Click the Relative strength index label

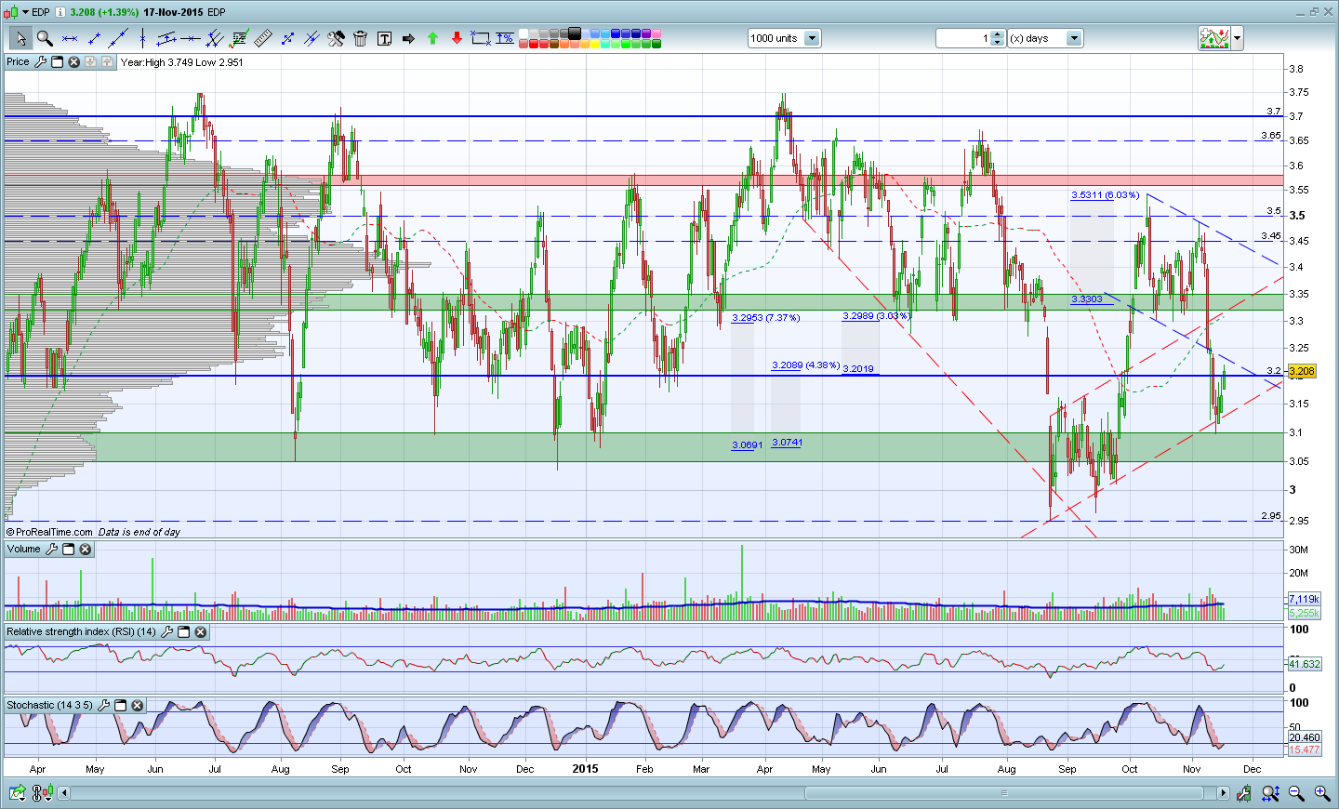point(81,632)
